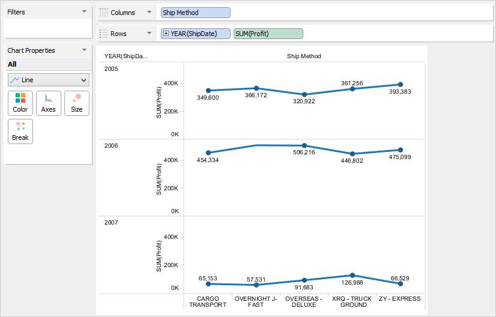
Task: Click the line chart icon in mark type
Action: tap(15, 80)
